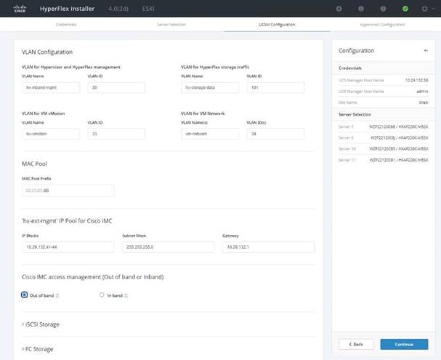441x360 pixels.
Task: Go to the Credentials step tab
Action: point(66,25)
